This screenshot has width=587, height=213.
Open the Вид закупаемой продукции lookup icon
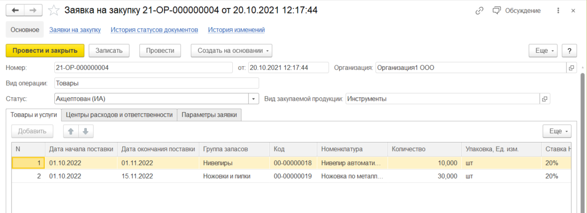pos(545,99)
